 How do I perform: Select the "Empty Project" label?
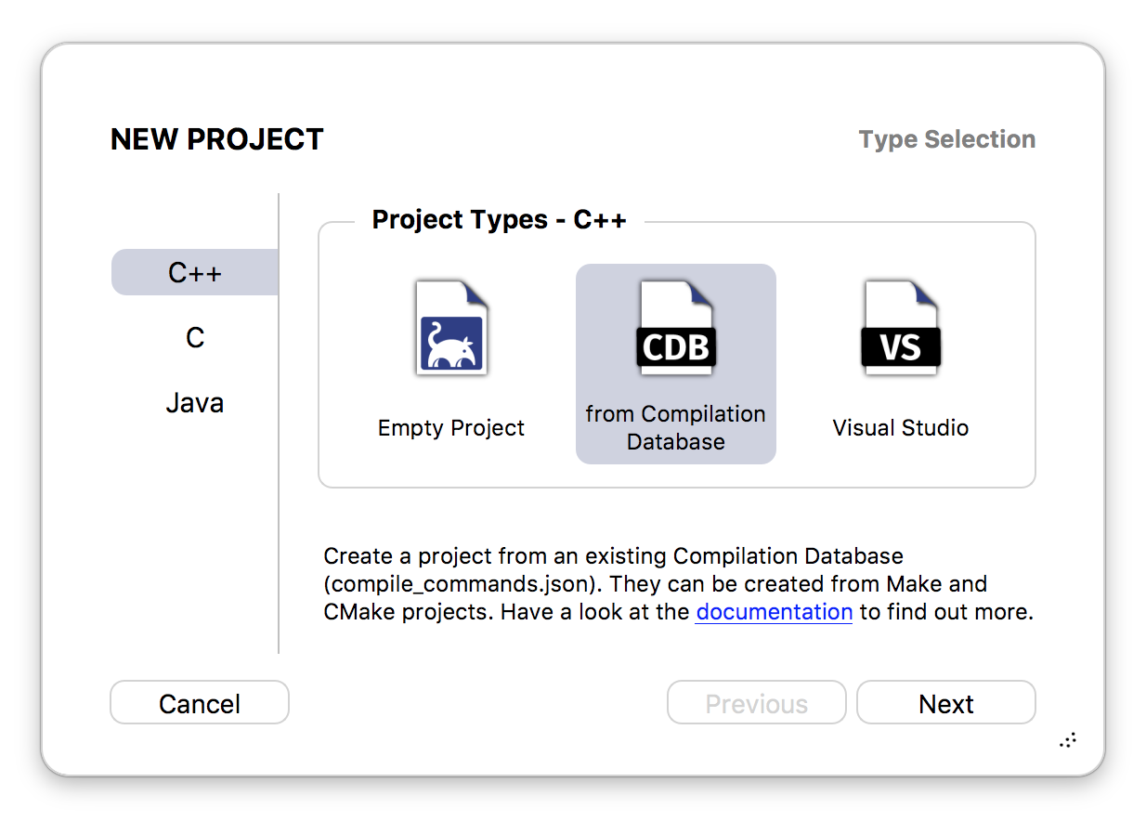451,428
